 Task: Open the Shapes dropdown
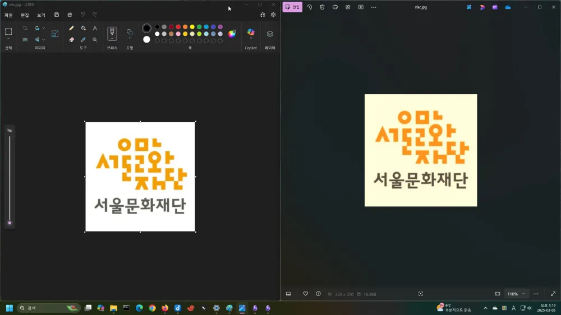(130, 38)
